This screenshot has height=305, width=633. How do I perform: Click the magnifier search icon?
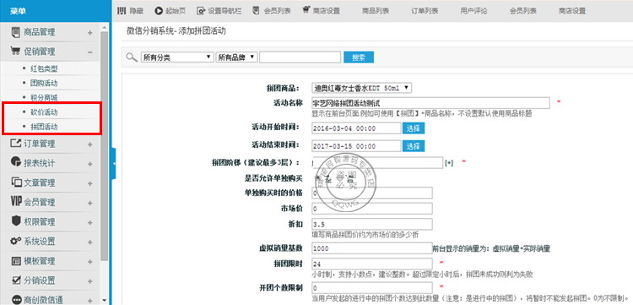point(132,57)
